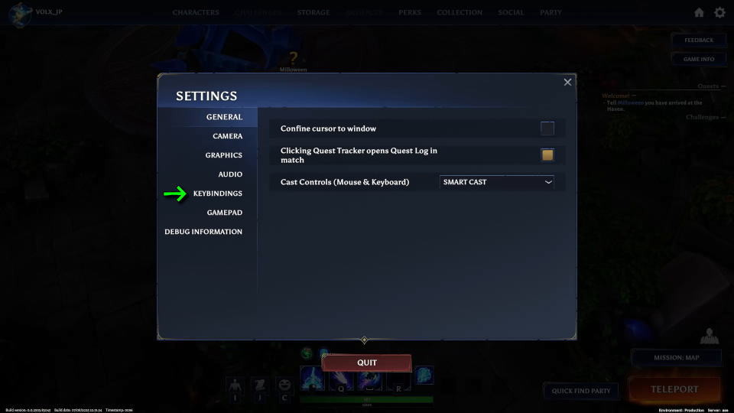734x413 pixels.
Task: Select the Q ability icon
Action: pos(341,380)
